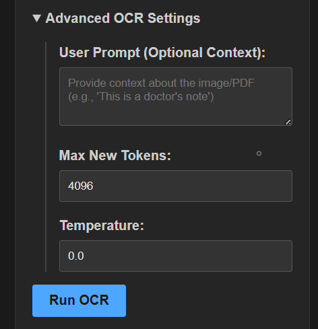Click the word OCR on the blue button
This screenshot has width=318, height=329.
coord(94,300)
